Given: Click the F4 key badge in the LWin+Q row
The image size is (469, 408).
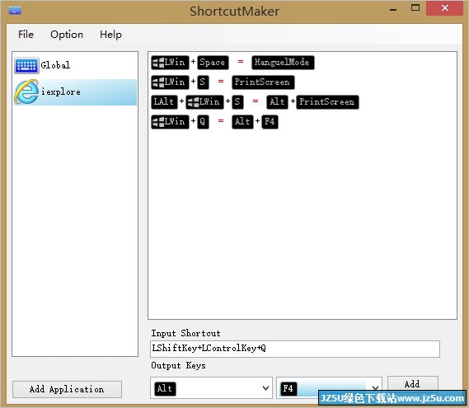Looking at the screenshot, I should (270, 122).
